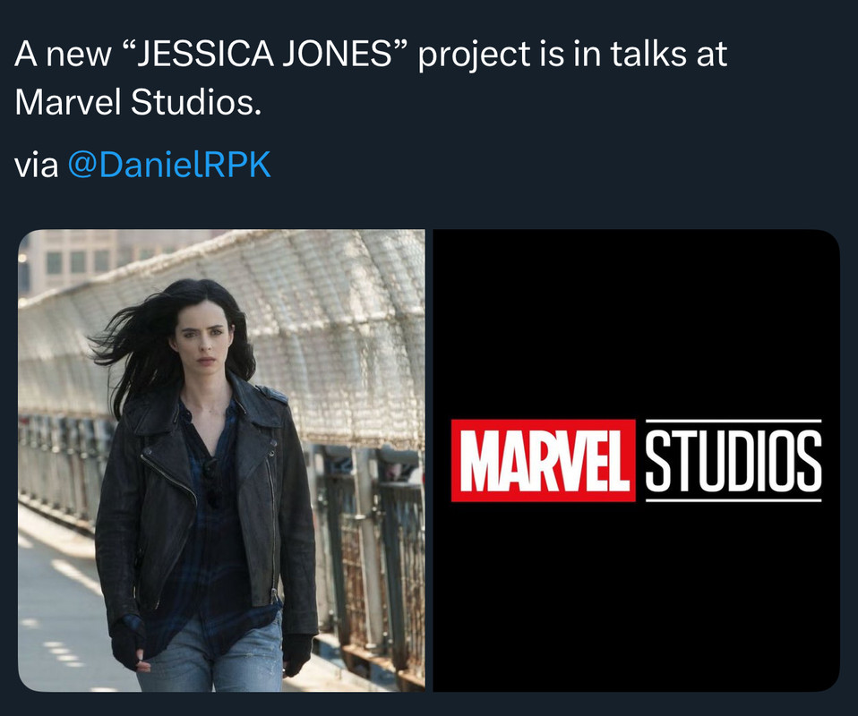Open the @DanielRPK profile mention

point(169,164)
